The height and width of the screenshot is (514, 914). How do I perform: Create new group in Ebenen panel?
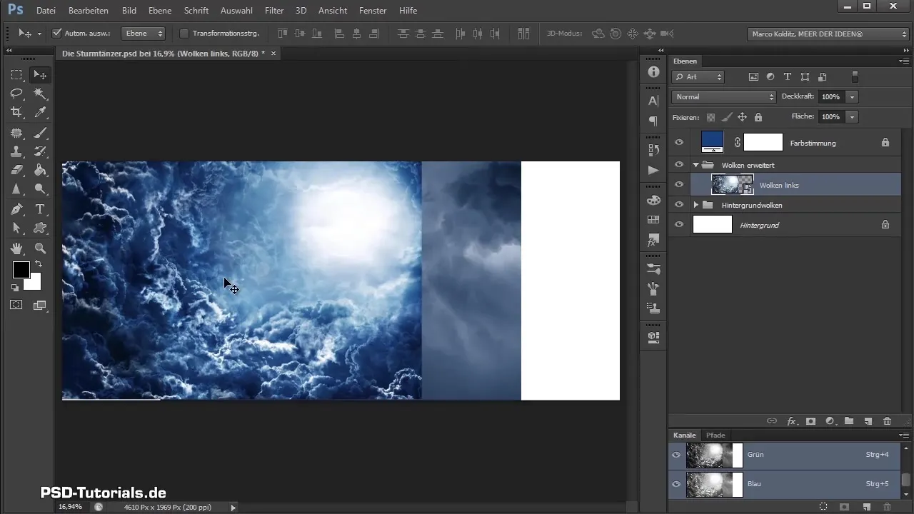pyautogui.click(x=849, y=421)
